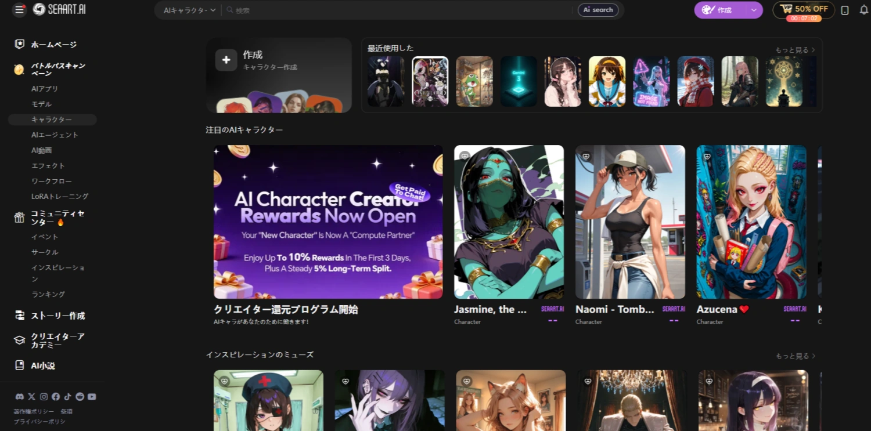The width and height of the screenshot is (871, 431).
Task: Toggle favorite heart on Jasmine character card
Action: 465,156
